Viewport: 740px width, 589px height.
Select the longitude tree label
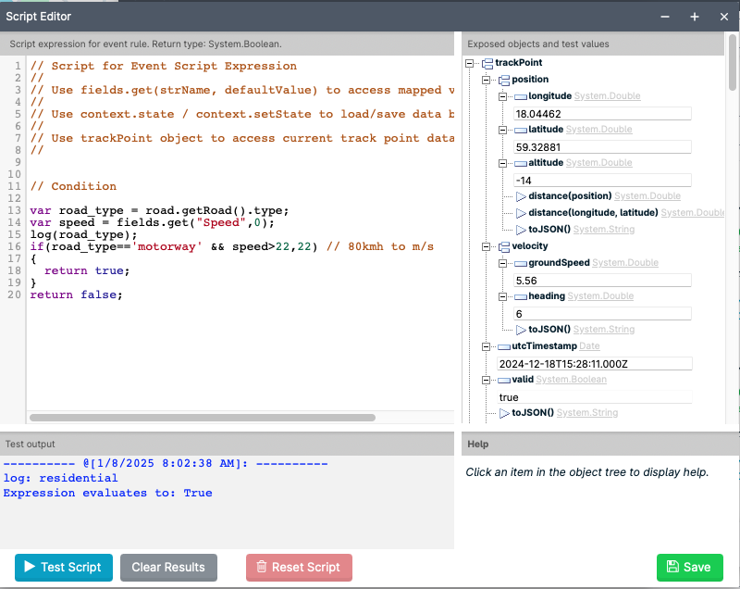549,96
